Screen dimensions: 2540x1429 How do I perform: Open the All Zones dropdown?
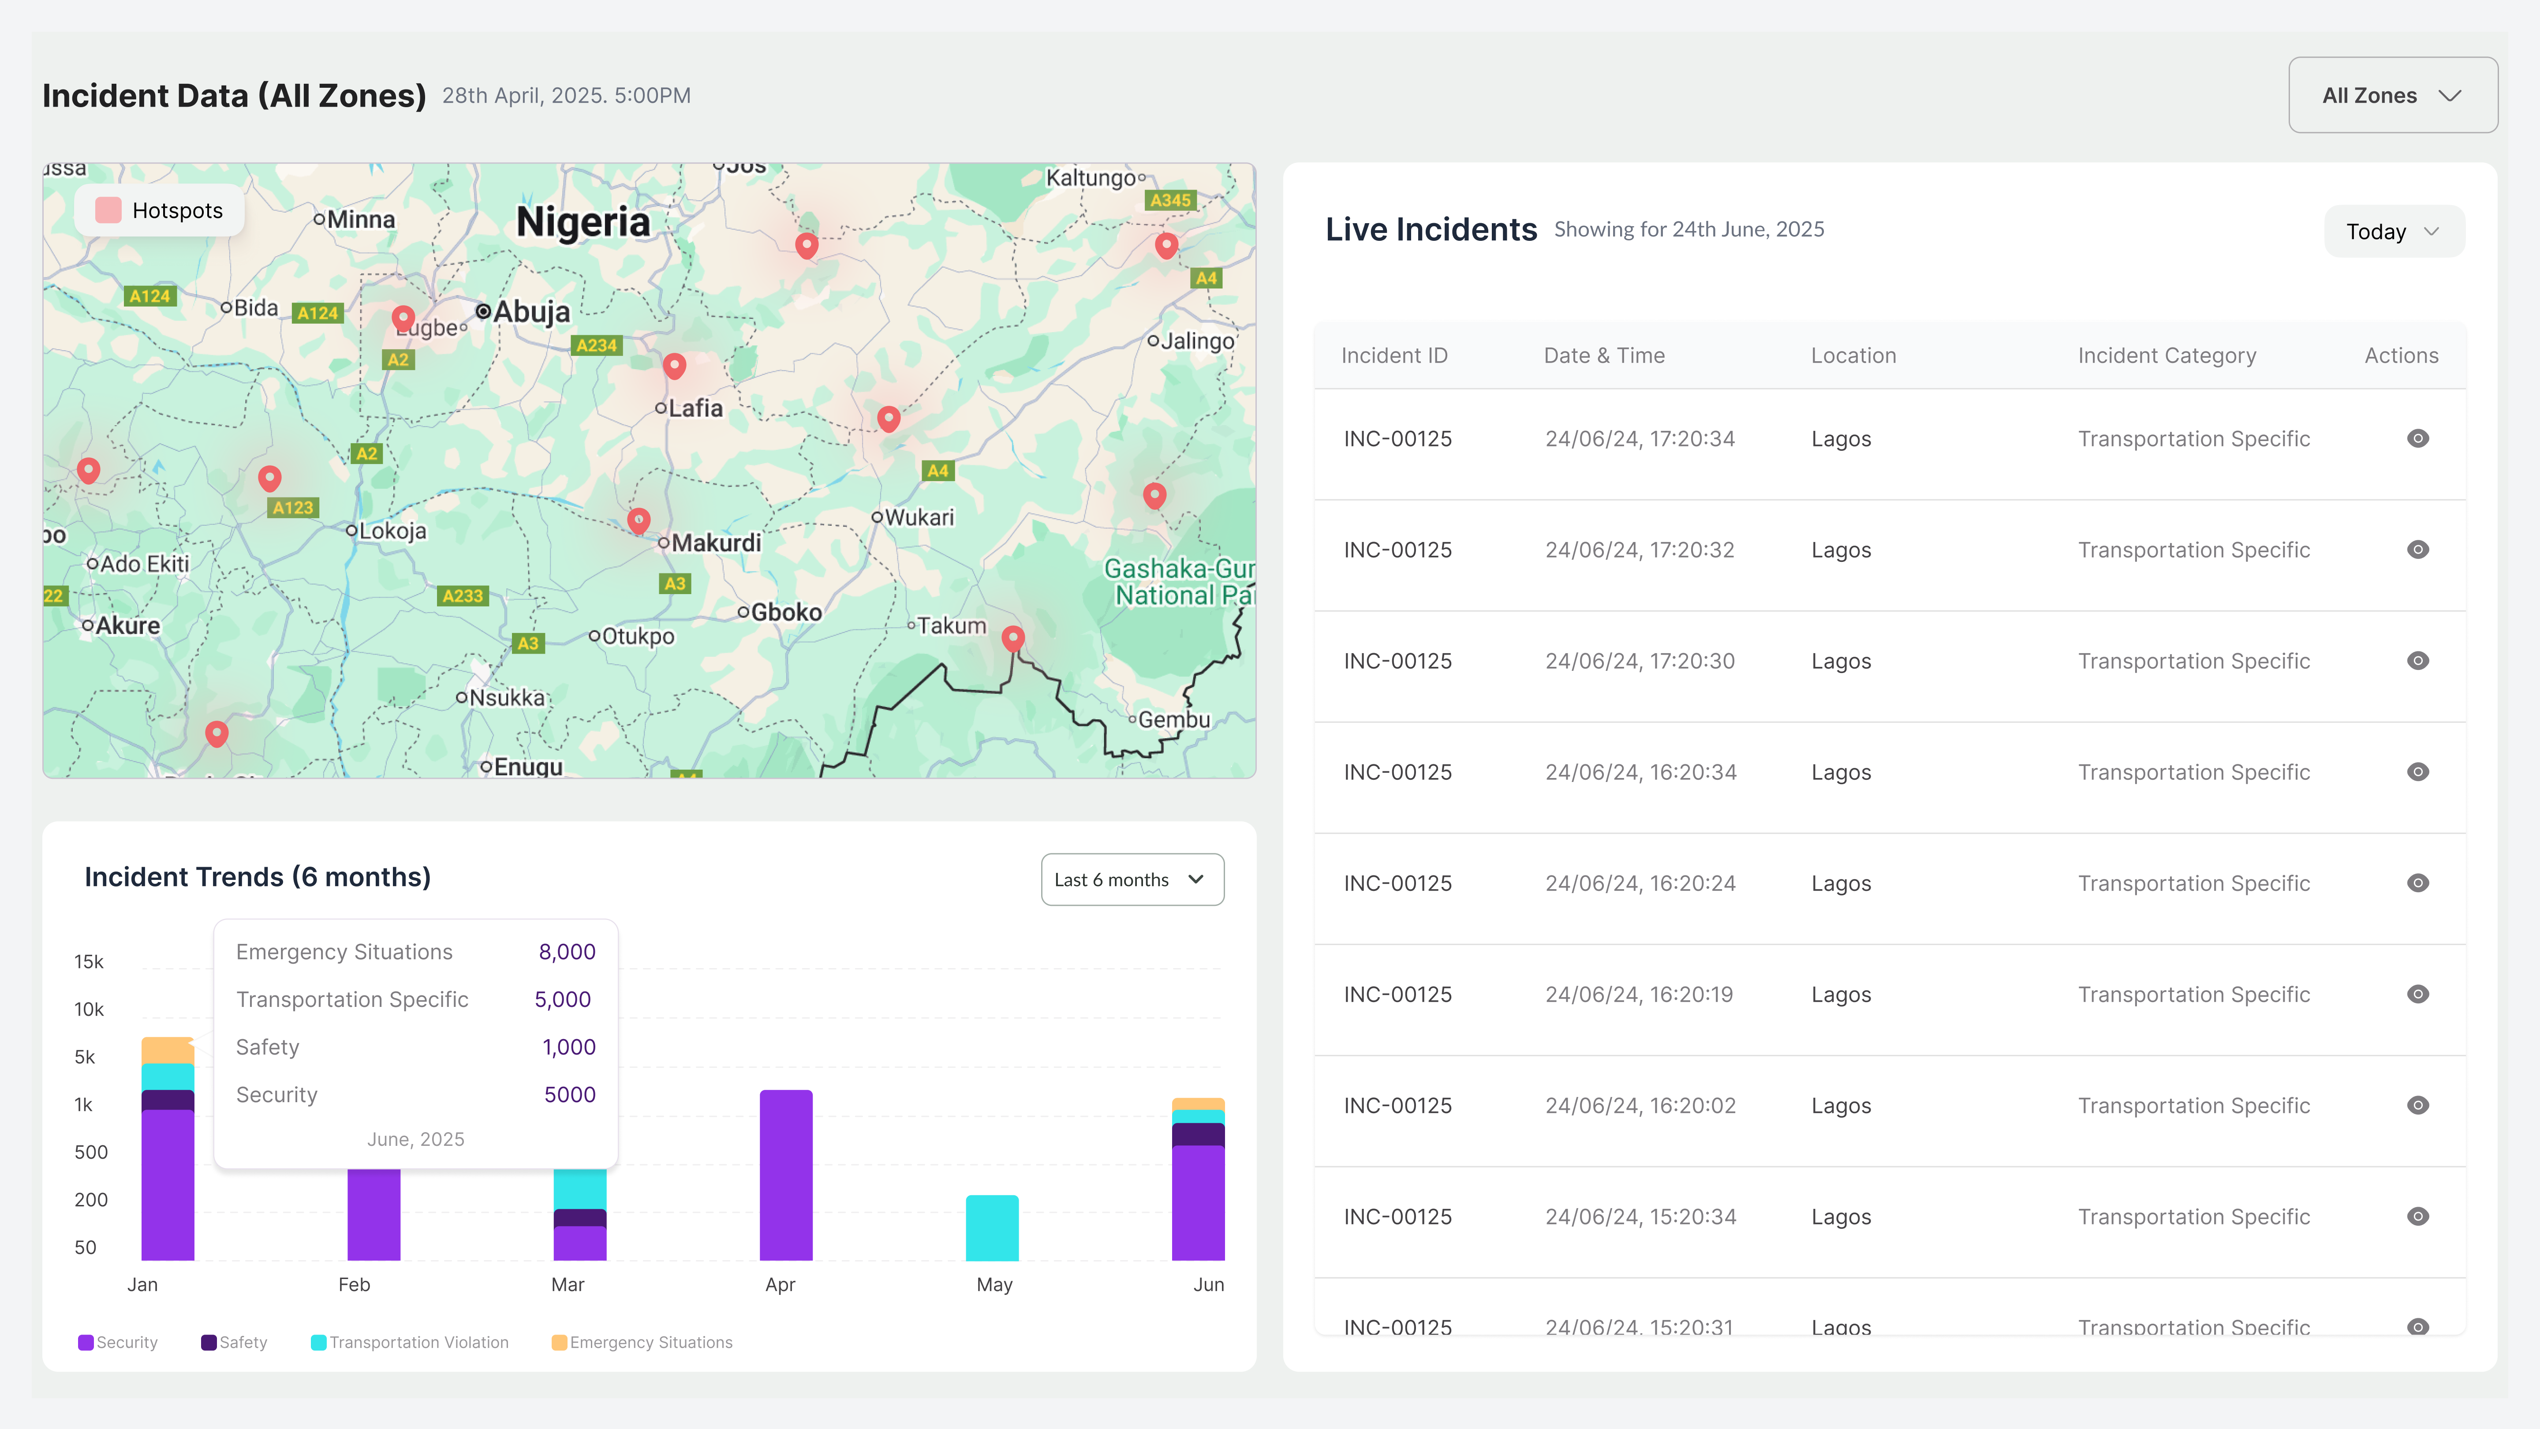point(2392,95)
